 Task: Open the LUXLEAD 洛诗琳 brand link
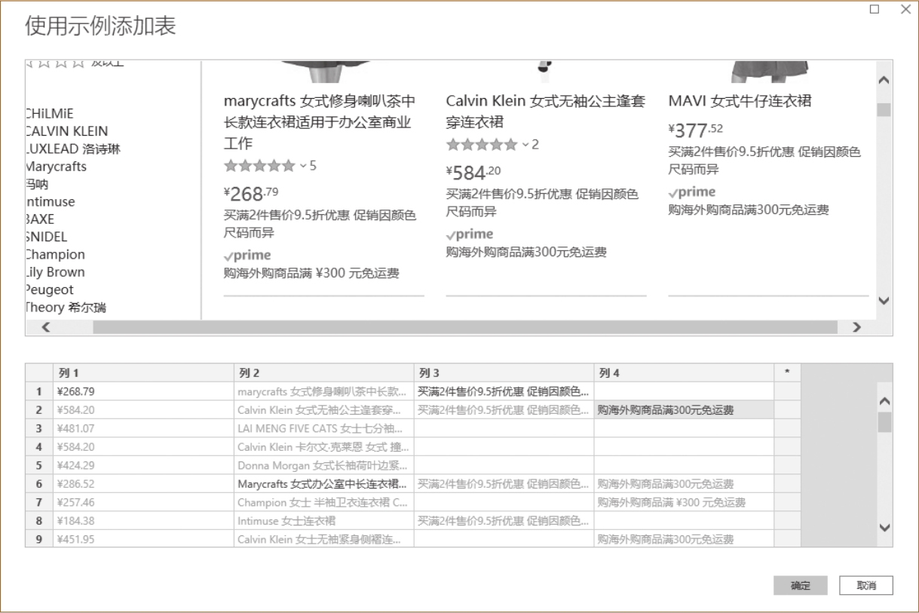[x=73, y=149]
